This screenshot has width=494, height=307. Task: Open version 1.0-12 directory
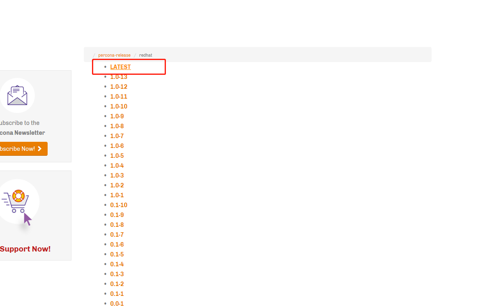click(119, 87)
